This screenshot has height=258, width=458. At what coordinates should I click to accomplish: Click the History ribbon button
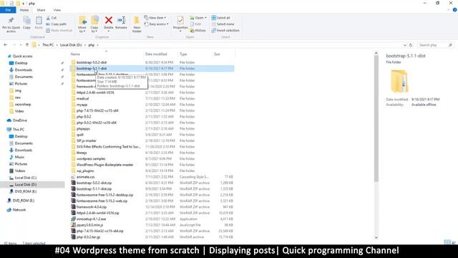[x=198, y=30]
